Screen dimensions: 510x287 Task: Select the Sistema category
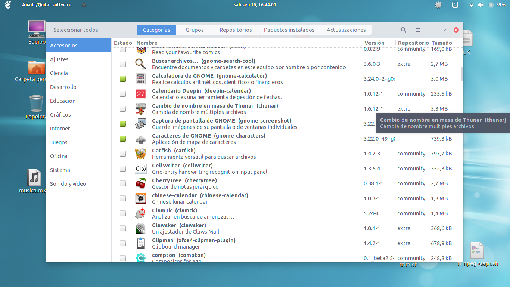coord(78,170)
